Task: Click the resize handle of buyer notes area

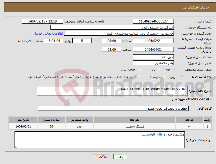Action: pyautogui.click(x=16, y=147)
